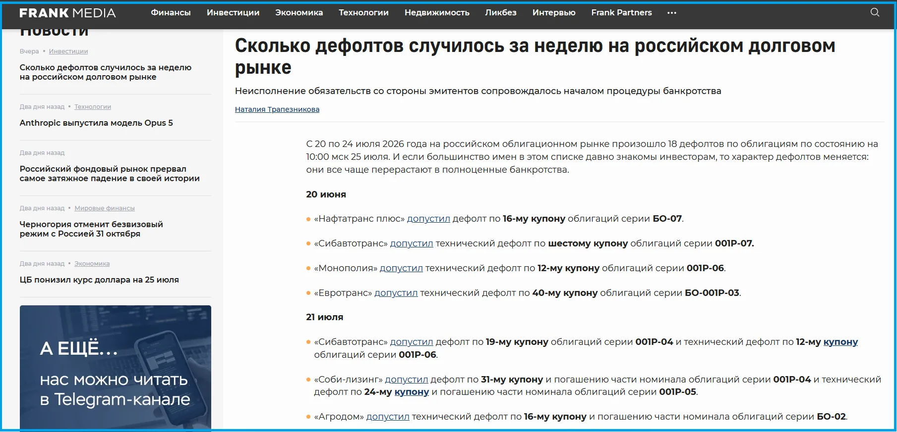Click the bold series 'БО-07' text
The width and height of the screenshot is (897, 432).
tap(667, 219)
